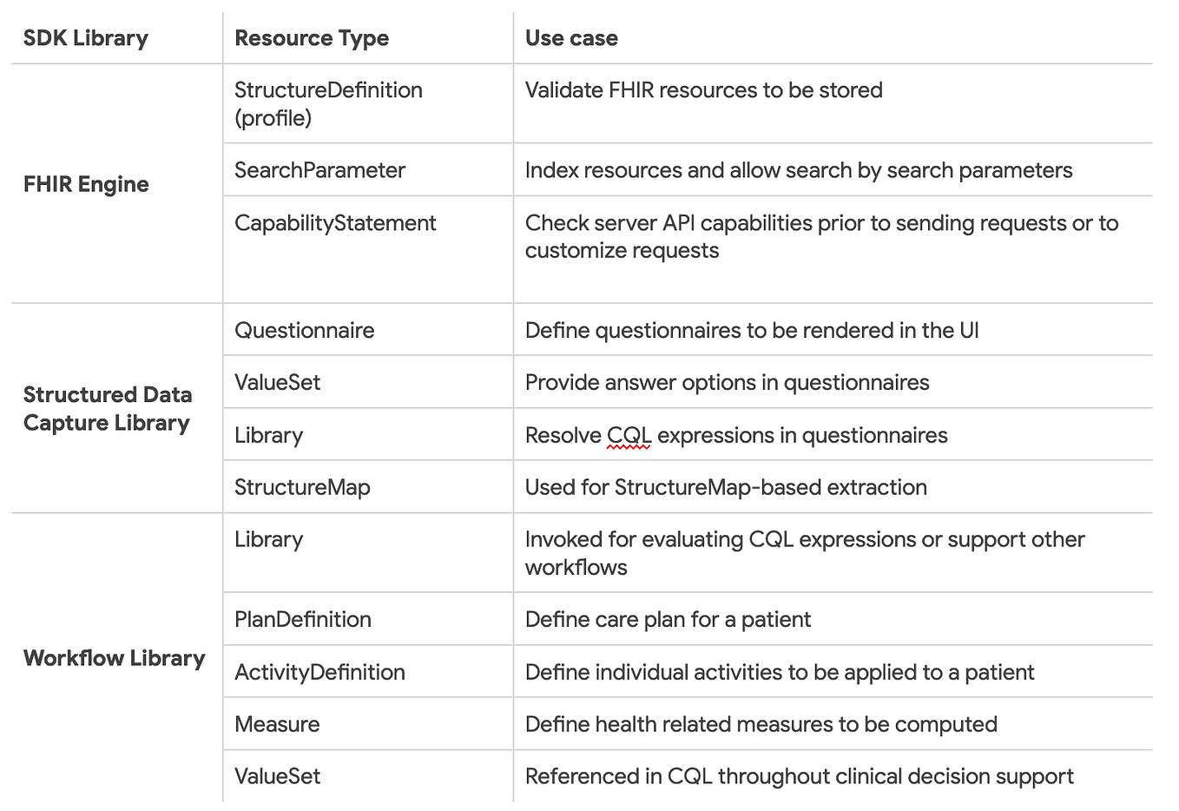Click the Resource Type column header
The height and width of the screenshot is (811, 1179).
(312, 38)
